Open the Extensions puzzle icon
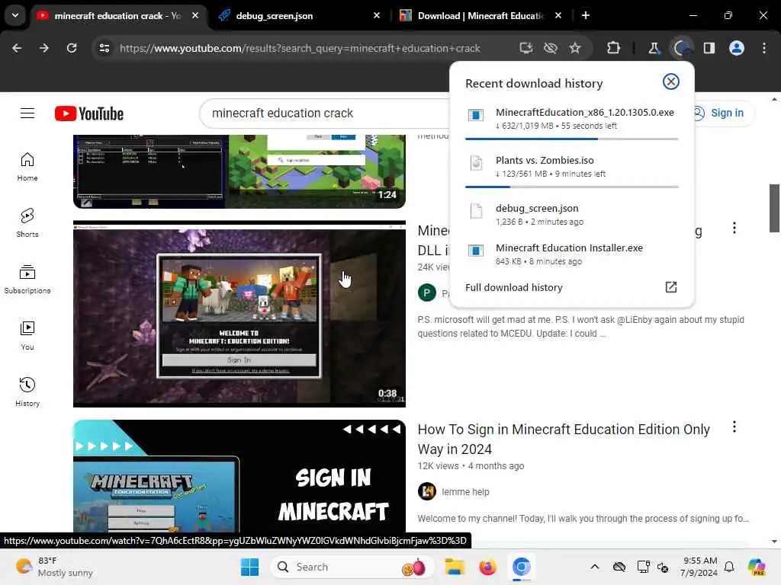 click(x=614, y=48)
